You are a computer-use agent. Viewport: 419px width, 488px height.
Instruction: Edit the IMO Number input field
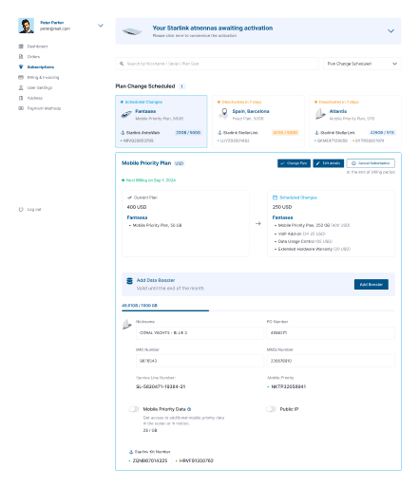[x=200, y=361]
